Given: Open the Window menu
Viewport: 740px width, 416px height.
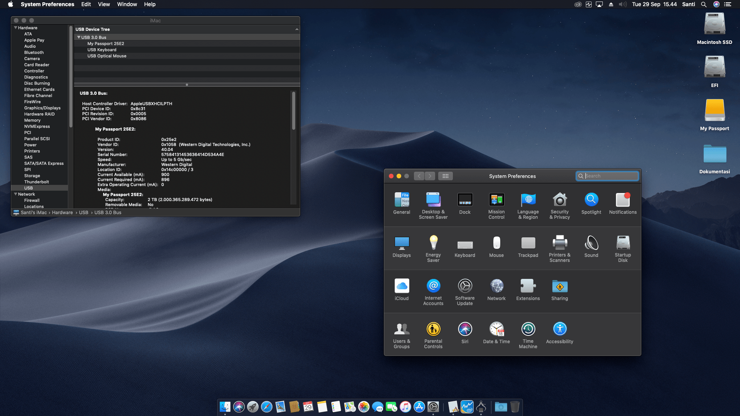Looking at the screenshot, I should (x=127, y=4).
